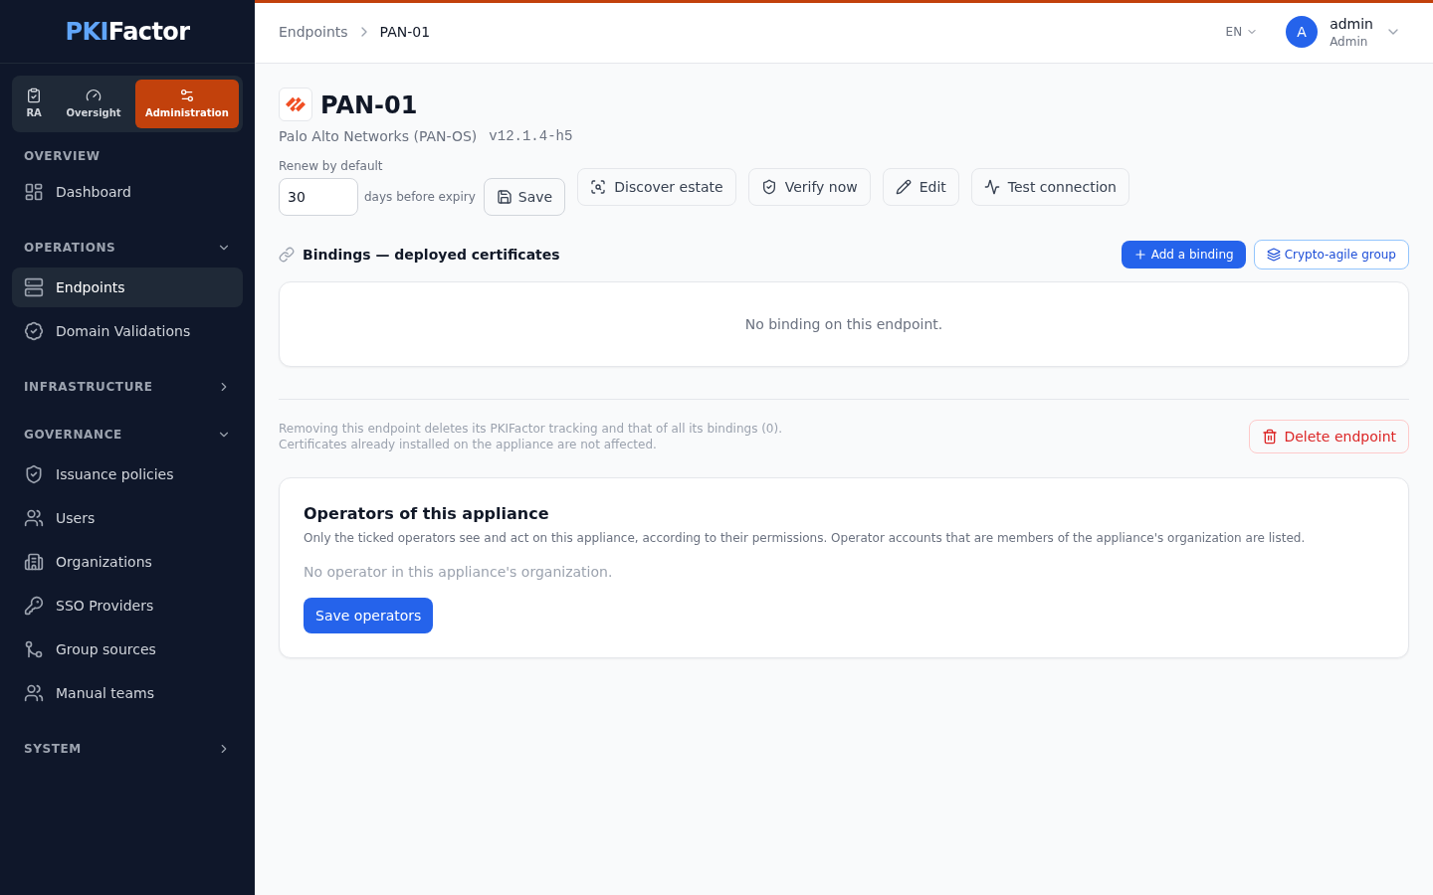
Task: Click the 'No binding on this endpoint.' text
Action: pos(844,324)
